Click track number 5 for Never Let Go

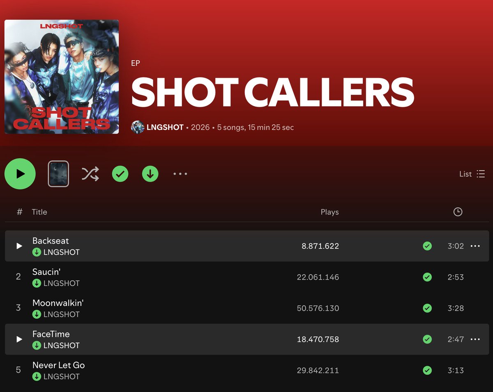[18, 371]
